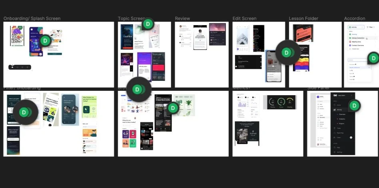Select the Review frame label
This screenshot has width=379, height=188.
182,19
